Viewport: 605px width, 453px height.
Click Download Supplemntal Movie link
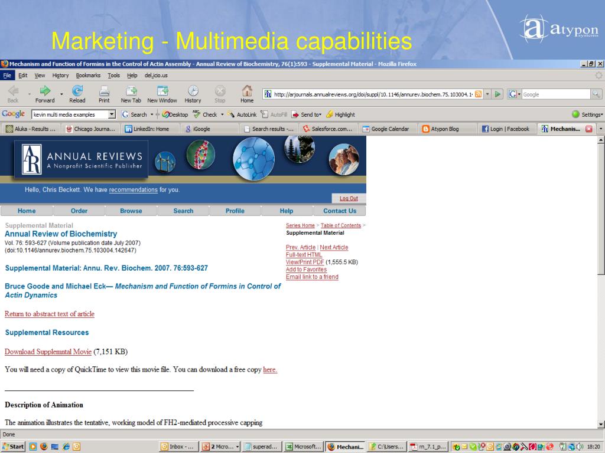(48, 352)
